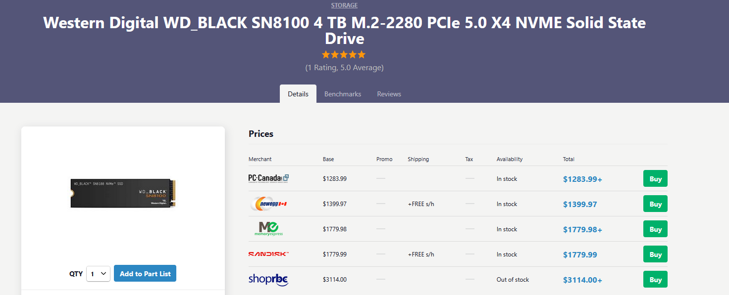
Task: Switch to the Benchmarks tab
Action: pyautogui.click(x=343, y=94)
